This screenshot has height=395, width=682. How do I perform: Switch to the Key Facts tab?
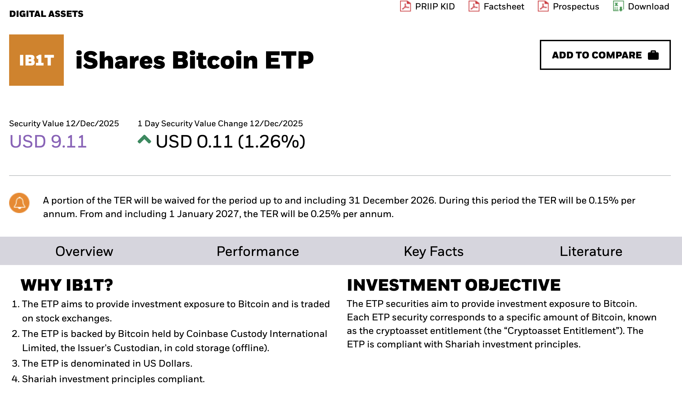point(434,251)
